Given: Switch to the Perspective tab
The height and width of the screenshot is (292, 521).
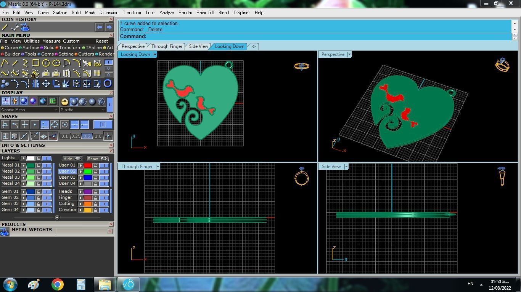Looking at the screenshot, I should (x=133, y=46).
